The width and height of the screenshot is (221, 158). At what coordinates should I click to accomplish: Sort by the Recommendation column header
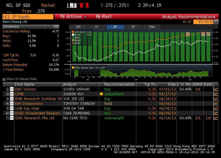point(120,85)
